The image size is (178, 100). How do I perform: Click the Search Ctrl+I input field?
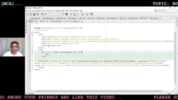coord(166,11)
